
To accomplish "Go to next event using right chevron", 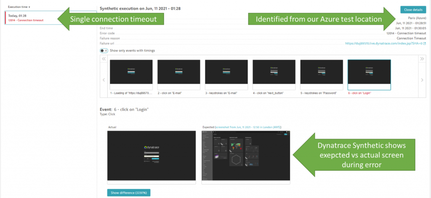I will (423, 80).
